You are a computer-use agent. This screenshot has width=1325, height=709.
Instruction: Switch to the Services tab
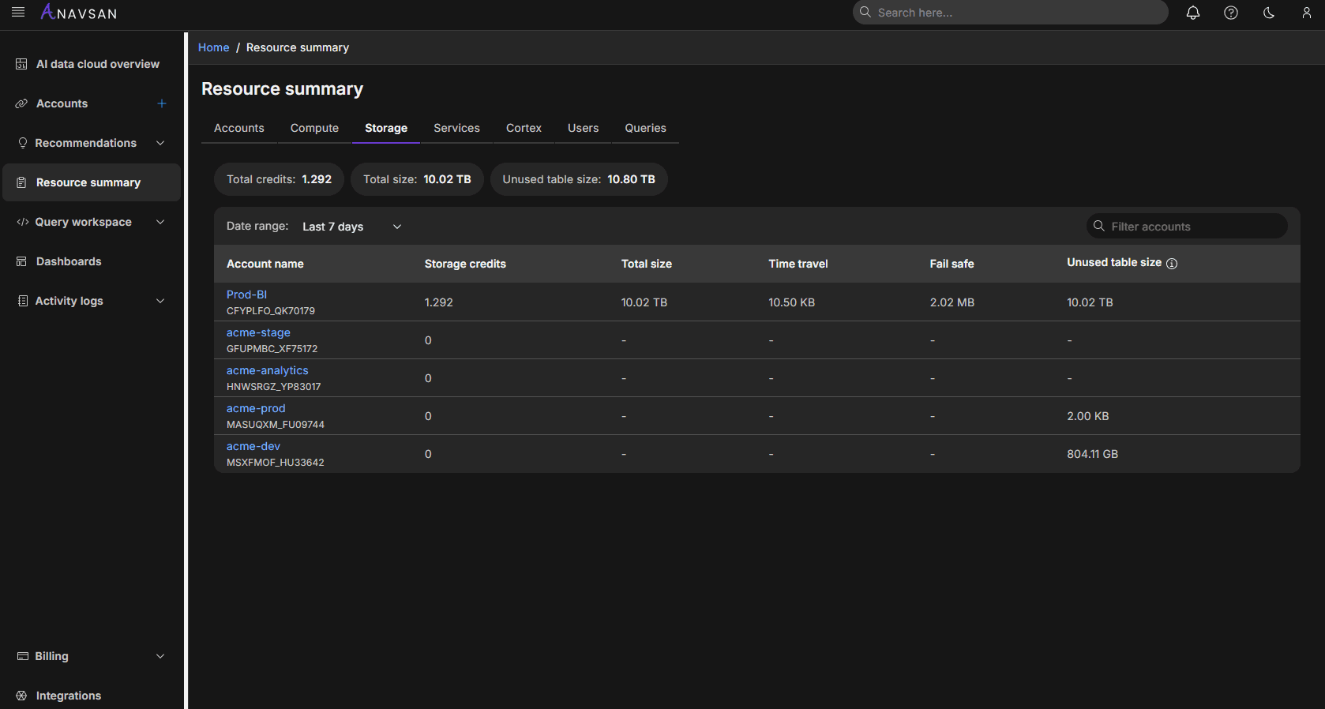coord(456,128)
